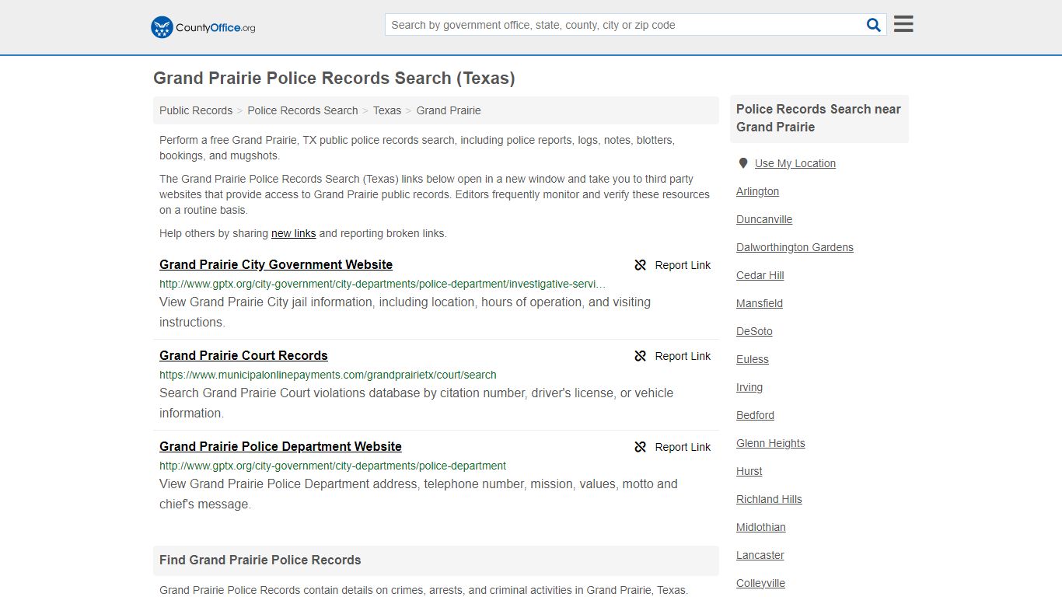
Task: Click the City jail information description text
Action: pos(405,312)
